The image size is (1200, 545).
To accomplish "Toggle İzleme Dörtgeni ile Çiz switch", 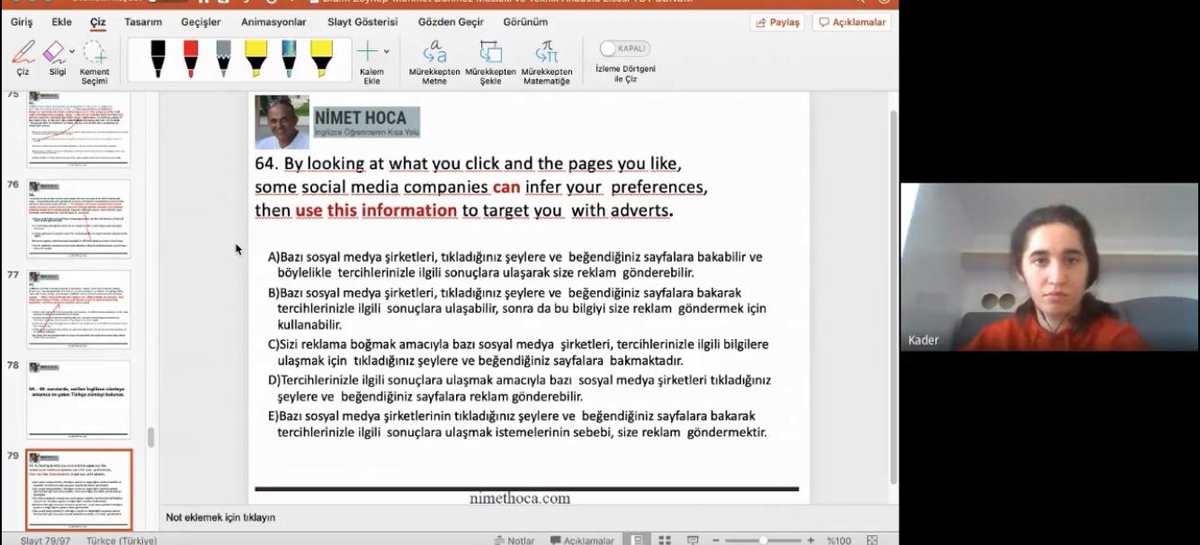I will tap(624, 49).
